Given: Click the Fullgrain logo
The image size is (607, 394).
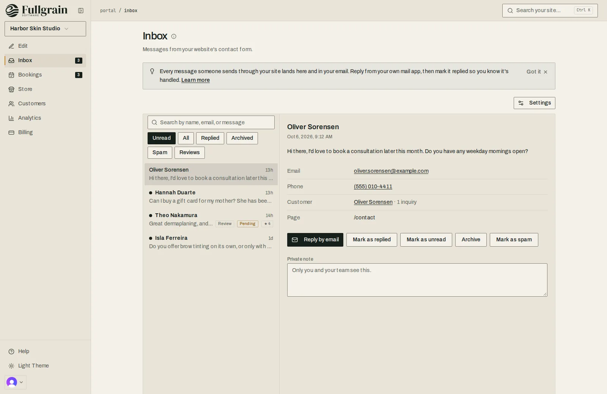Looking at the screenshot, I should (36, 10).
